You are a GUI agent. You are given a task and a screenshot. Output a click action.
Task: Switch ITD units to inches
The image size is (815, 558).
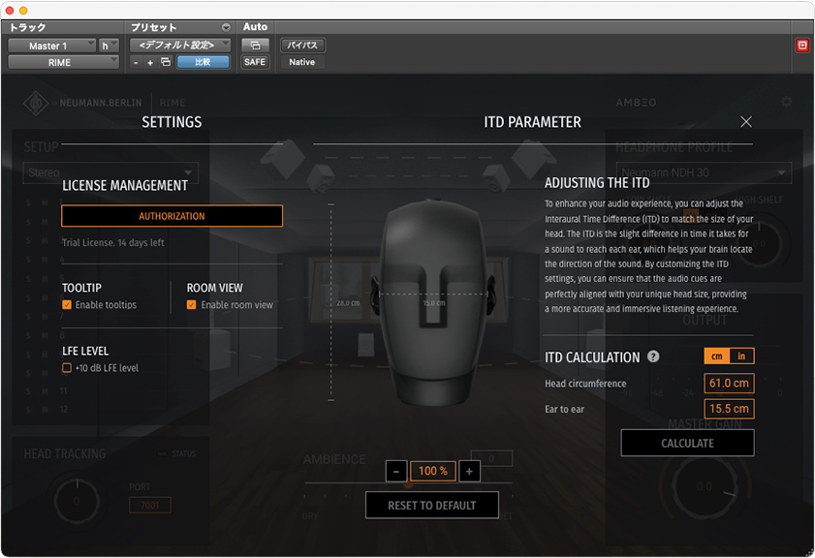[x=741, y=356]
